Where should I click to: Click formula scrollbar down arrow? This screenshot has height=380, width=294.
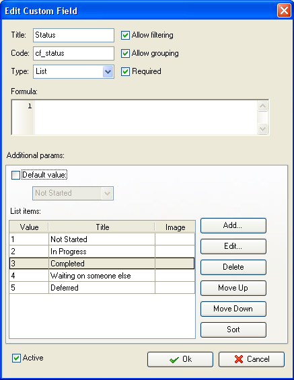tap(263, 128)
